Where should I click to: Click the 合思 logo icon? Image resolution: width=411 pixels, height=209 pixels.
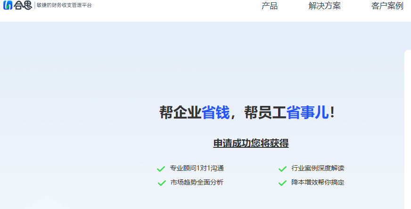(x=8, y=5)
